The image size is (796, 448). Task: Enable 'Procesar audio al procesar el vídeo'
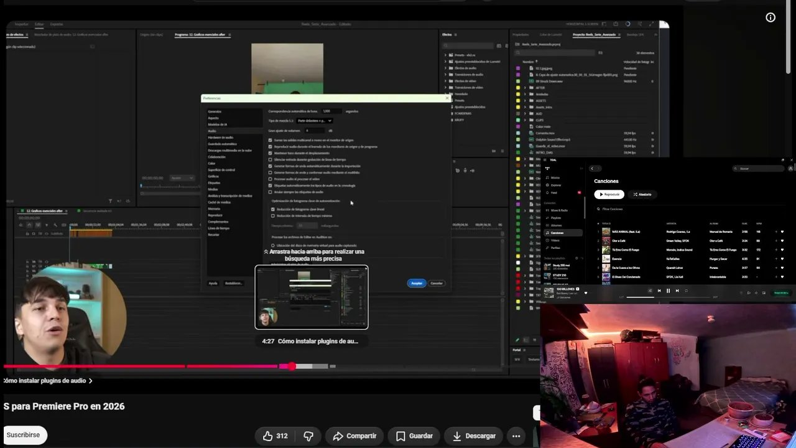(270, 179)
